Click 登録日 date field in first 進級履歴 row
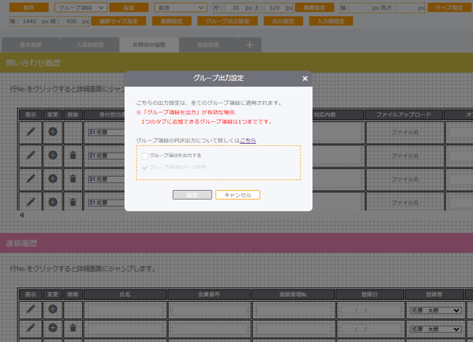473x342 pixels. (370, 310)
